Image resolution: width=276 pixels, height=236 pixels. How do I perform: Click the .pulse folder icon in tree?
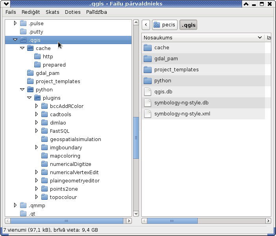click(23, 23)
